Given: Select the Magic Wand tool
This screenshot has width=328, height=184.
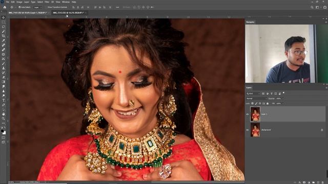Looking at the screenshot, I should tap(4, 31).
